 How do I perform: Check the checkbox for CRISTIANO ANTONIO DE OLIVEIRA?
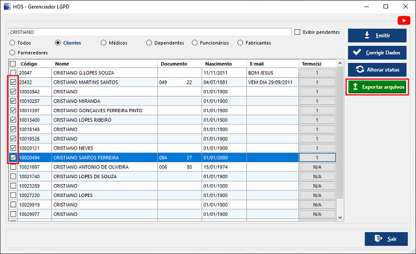click(x=13, y=167)
